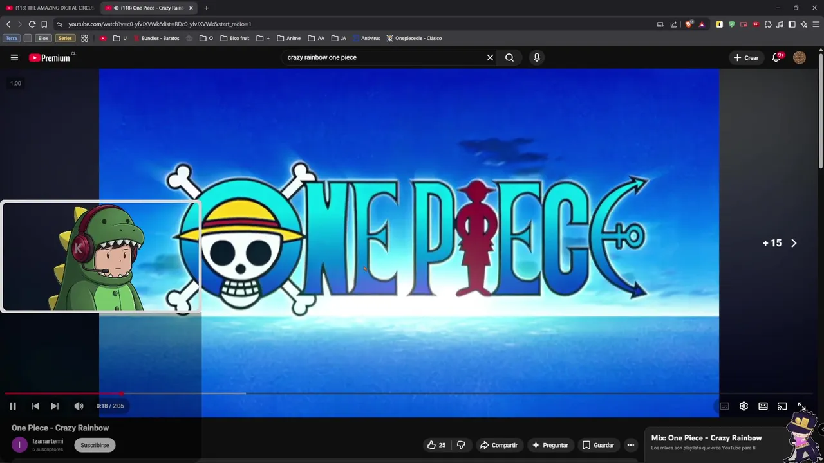Like the video thumbs up

436,445
